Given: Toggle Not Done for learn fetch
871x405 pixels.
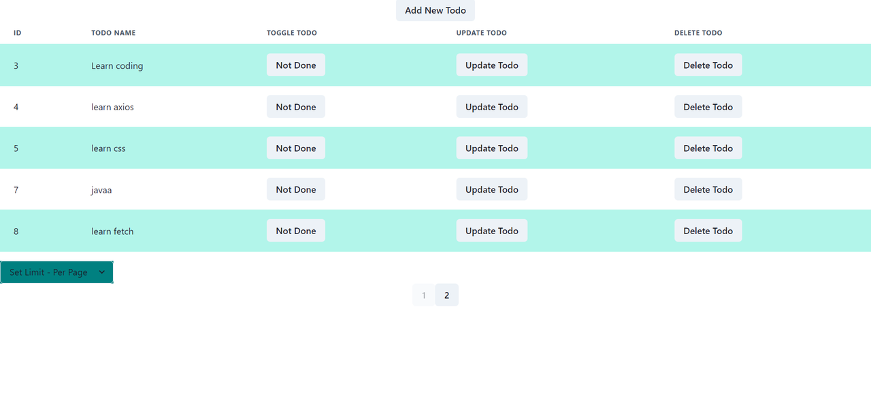Looking at the screenshot, I should pyautogui.click(x=296, y=231).
